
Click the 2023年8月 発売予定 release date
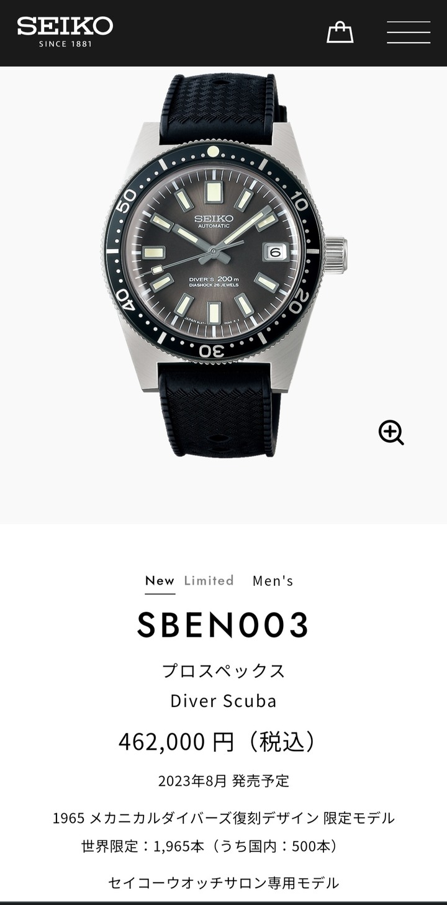coord(223,781)
